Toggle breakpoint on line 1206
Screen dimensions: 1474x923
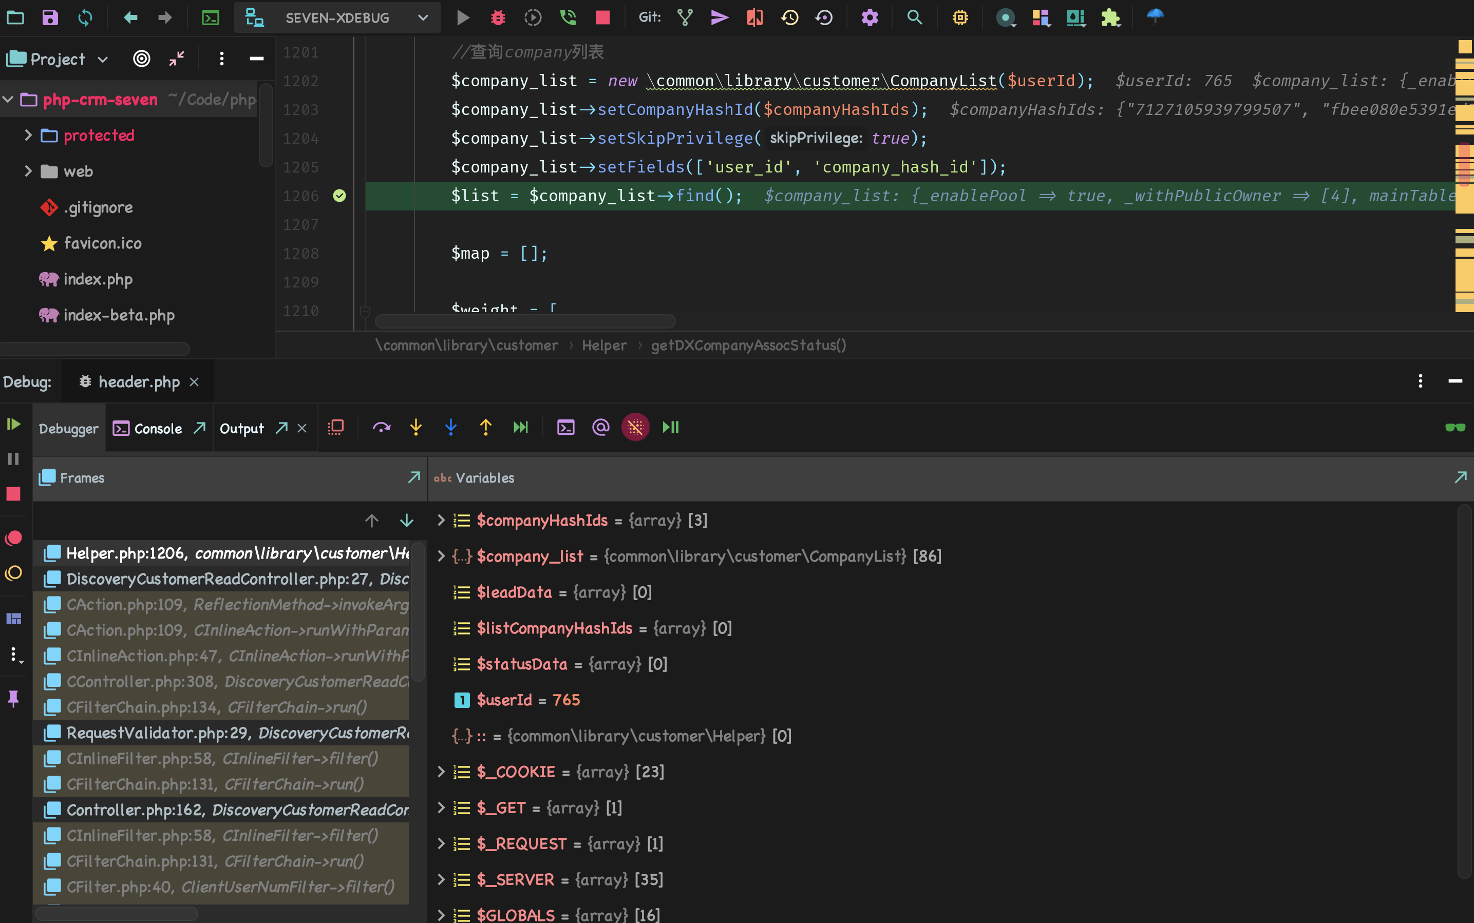(339, 196)
